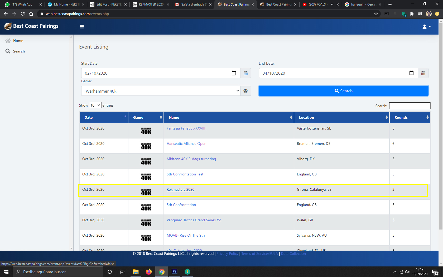Open the Kekmasters 2020 event link
This screenshot has height=277, width=443.
[180, 189]
